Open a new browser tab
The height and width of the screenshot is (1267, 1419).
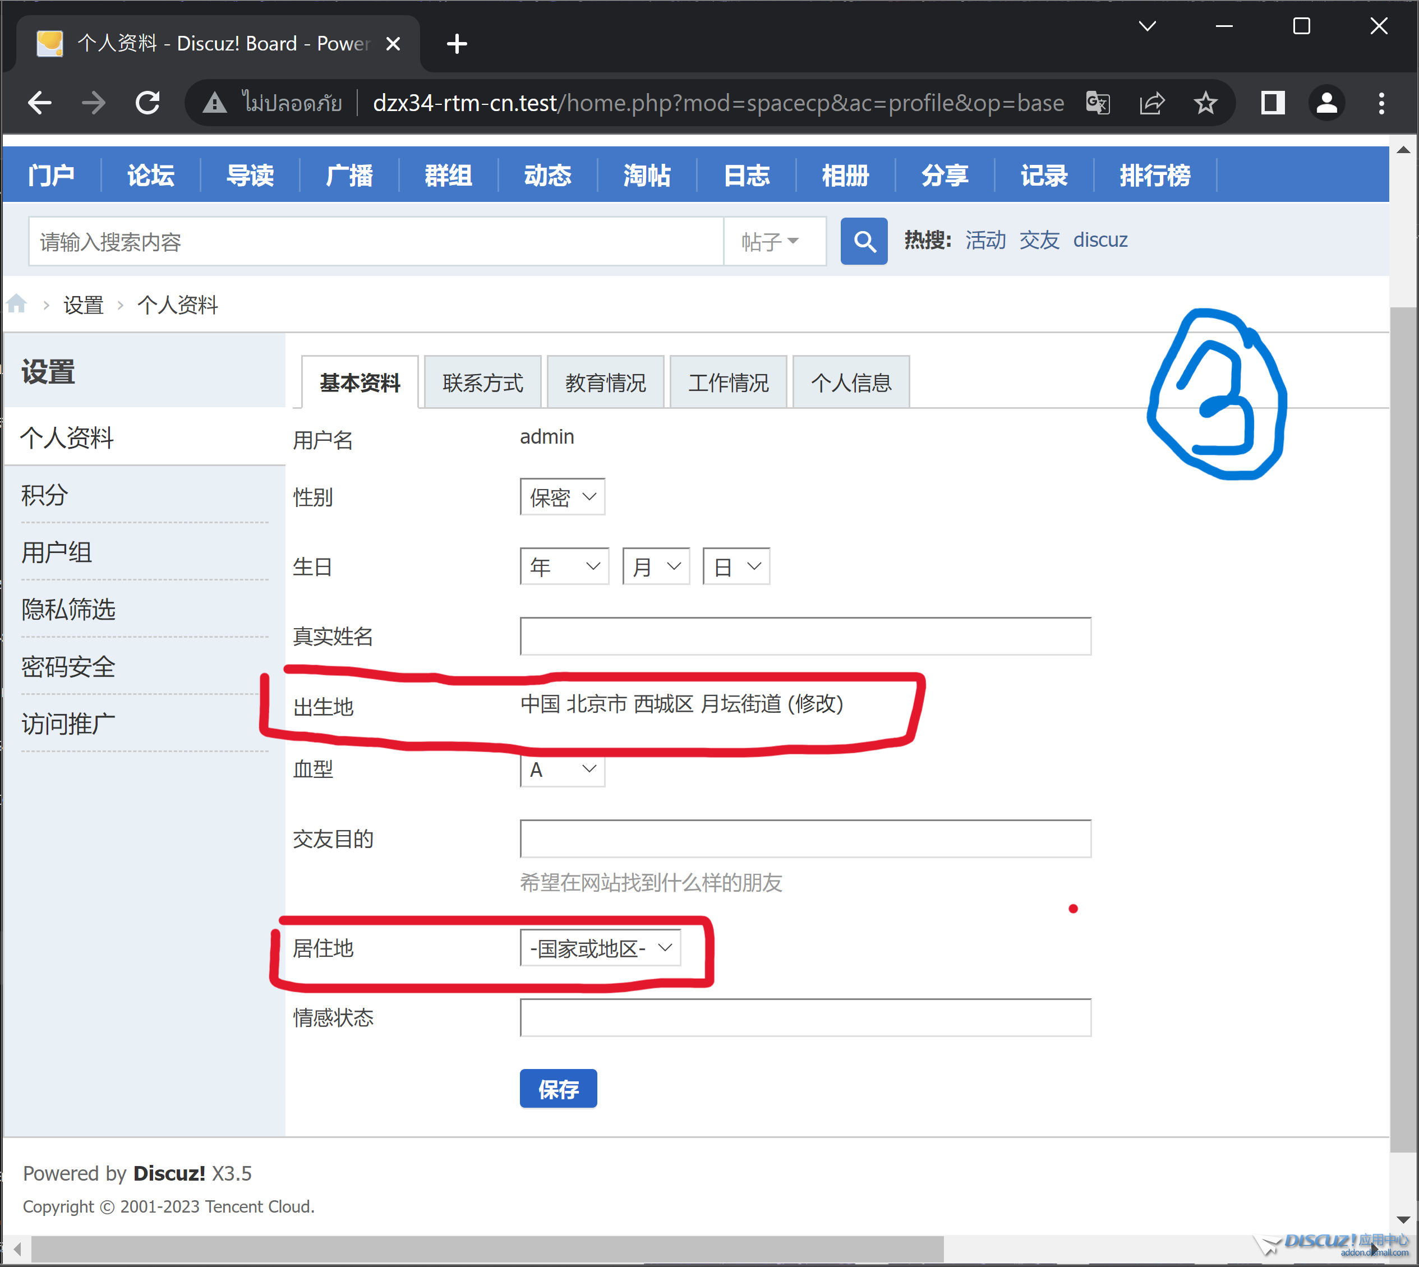pyautogui.click(x=457, y=44)
